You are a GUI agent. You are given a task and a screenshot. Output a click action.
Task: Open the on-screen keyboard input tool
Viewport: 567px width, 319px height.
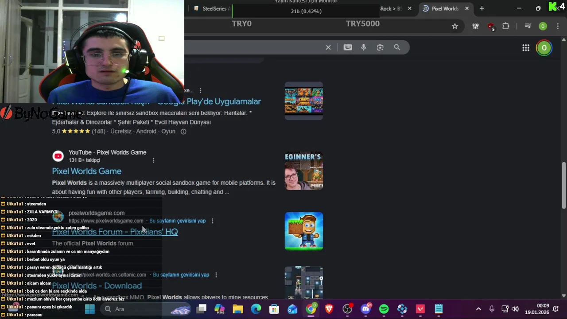click(x=348, y=47)
